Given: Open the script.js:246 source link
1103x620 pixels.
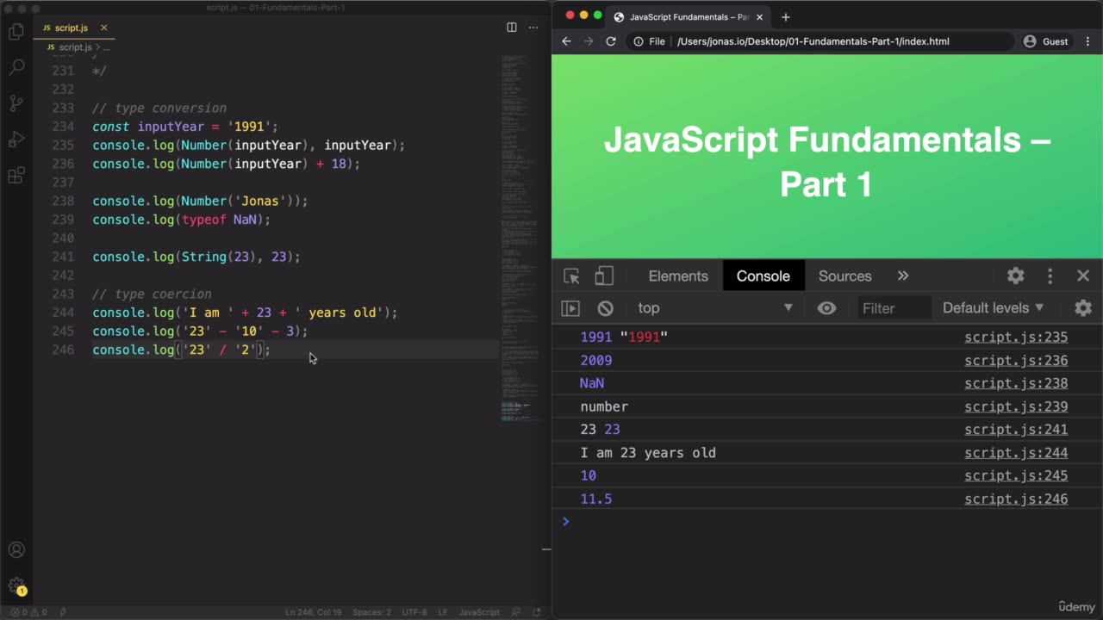Looking at the screenshot, I should click(x=1016, y=499).
